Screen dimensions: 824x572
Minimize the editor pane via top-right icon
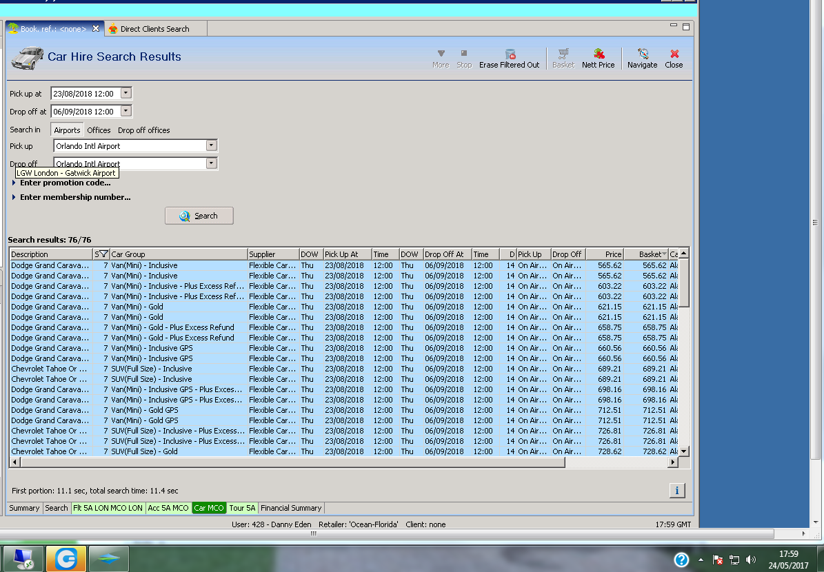(674, 25)
